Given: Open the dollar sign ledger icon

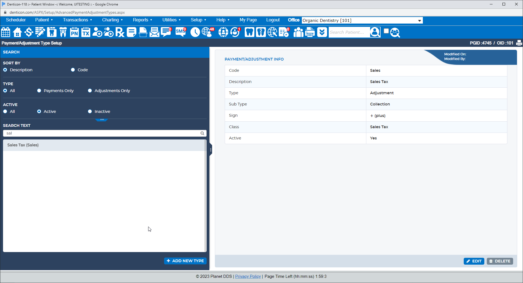Looking at the screenshot, I should click(x=29, y=32).
